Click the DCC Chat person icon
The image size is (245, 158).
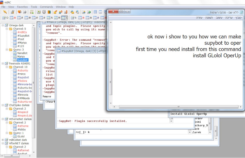point(60,12)
